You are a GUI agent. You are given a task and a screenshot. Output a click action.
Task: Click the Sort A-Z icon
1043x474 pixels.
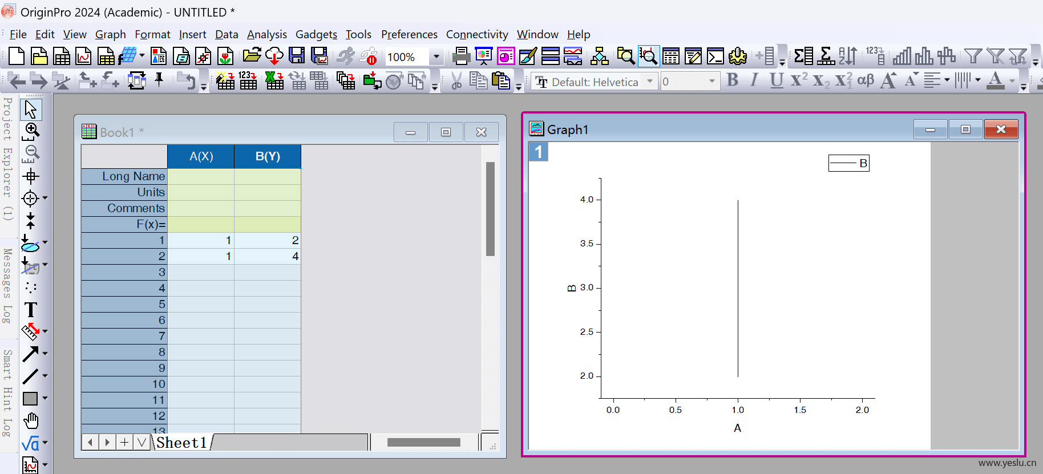click(848, 56)
